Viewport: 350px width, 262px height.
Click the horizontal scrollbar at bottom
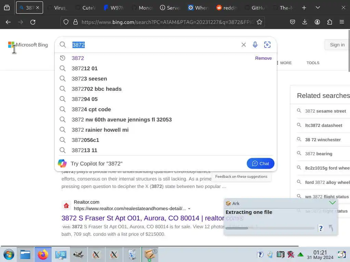[150, 246]
